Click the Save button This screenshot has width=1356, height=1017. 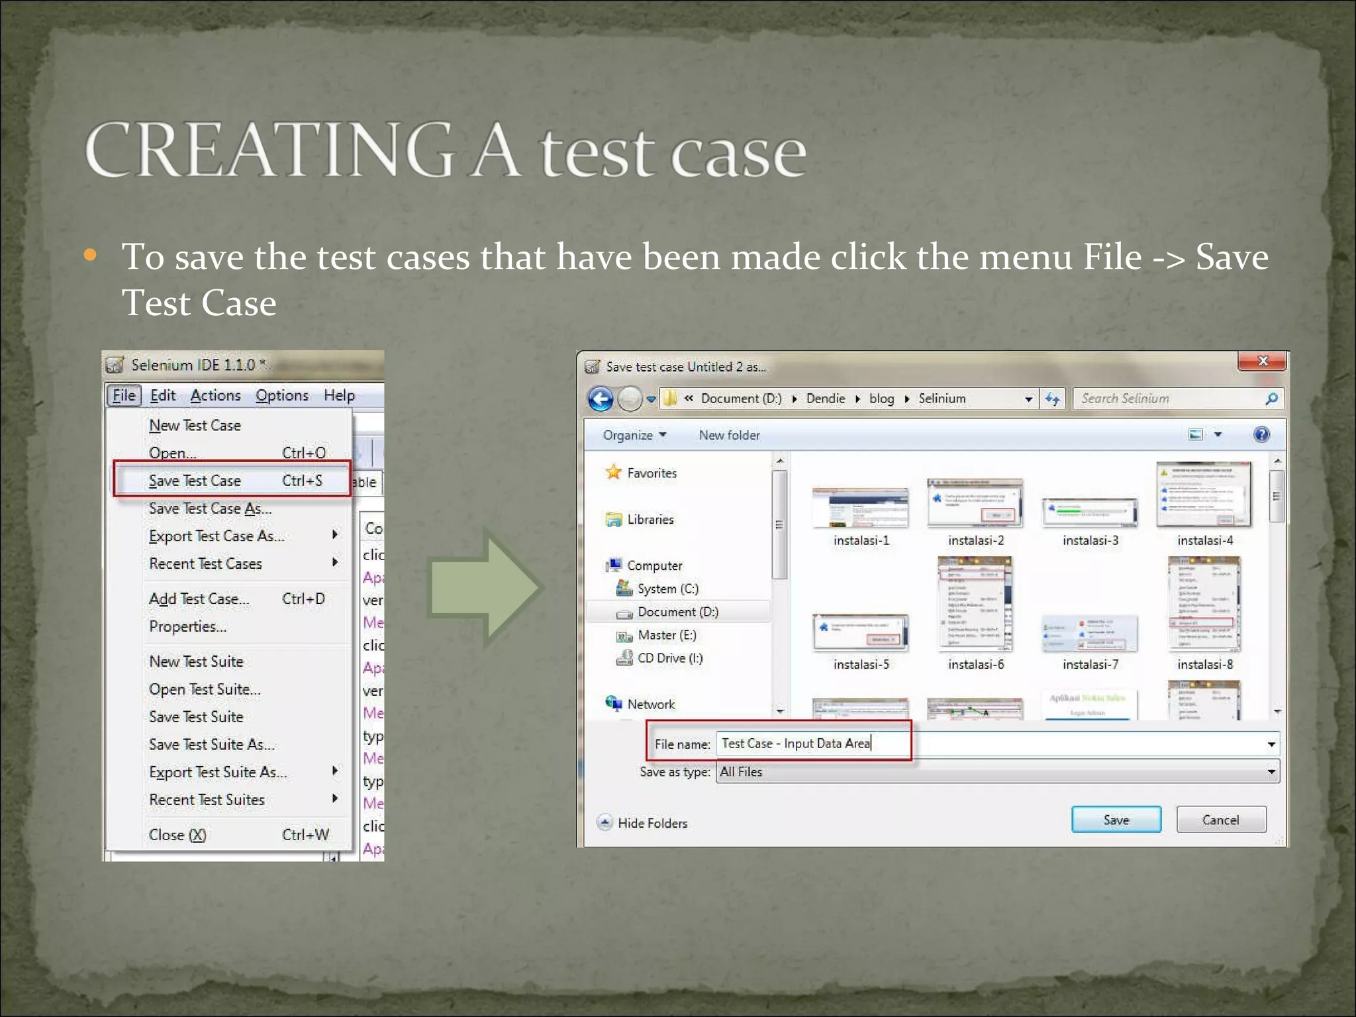click(x=1116, y=820)
